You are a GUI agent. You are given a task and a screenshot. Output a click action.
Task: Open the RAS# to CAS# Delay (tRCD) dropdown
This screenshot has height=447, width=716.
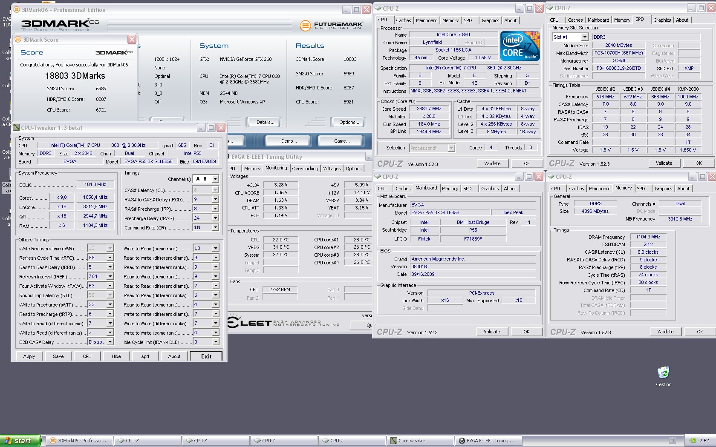[215, 199]
